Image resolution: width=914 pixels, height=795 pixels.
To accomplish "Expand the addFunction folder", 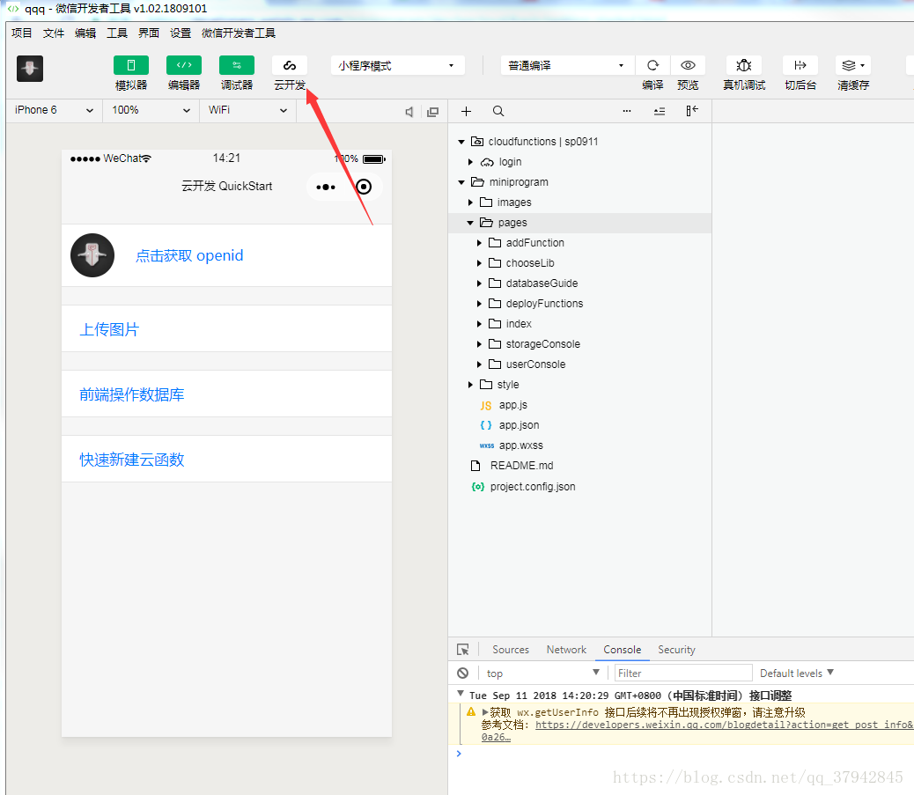I will 479,243.
